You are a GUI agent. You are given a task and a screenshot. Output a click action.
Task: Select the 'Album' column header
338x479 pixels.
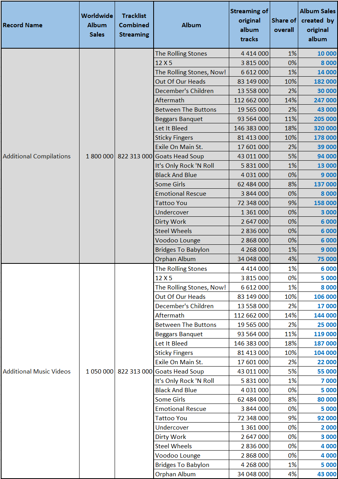(x=191, y=25)
